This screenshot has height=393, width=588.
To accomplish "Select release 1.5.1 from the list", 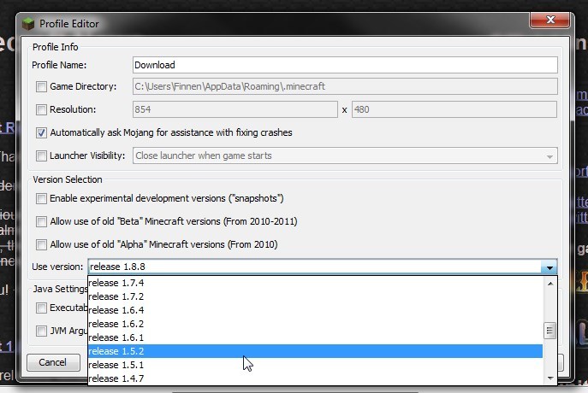I will [315, 365].
